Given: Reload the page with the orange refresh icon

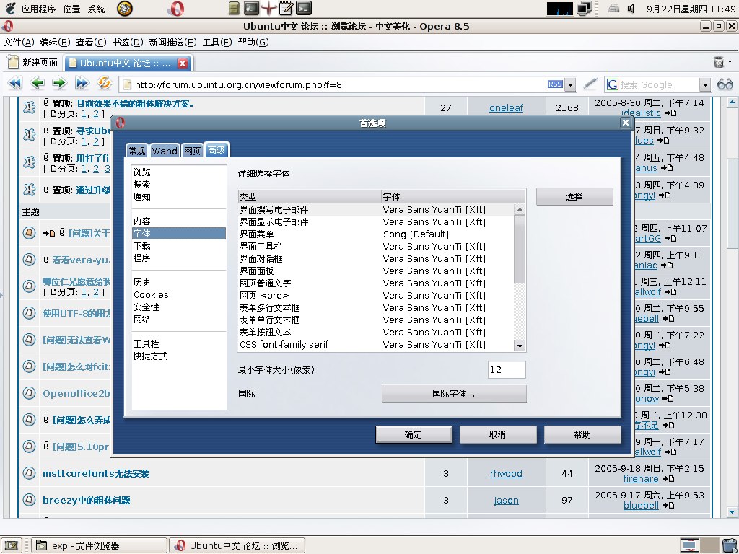Looking at the screenshot, I should pos(104,84).
